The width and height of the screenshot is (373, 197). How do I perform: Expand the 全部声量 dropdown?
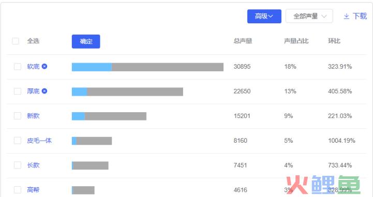309,16
